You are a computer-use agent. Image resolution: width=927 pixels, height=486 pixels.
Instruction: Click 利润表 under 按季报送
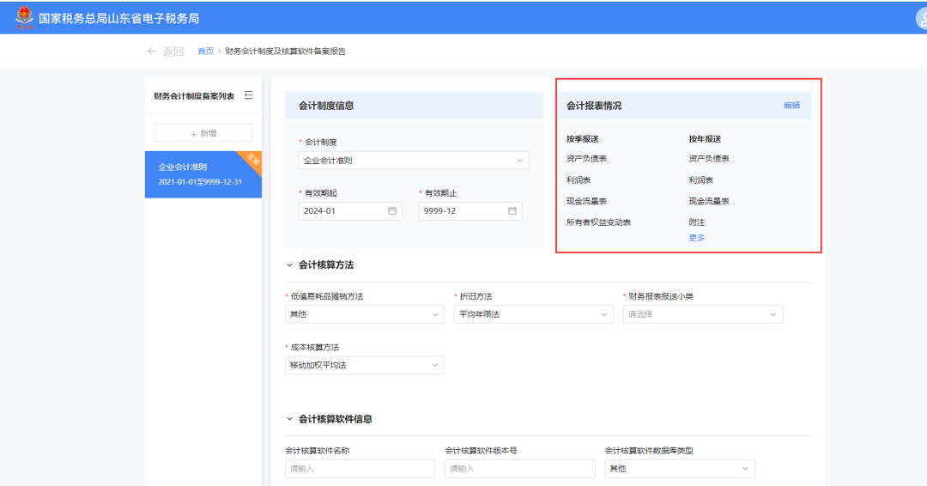coord(579,179)
